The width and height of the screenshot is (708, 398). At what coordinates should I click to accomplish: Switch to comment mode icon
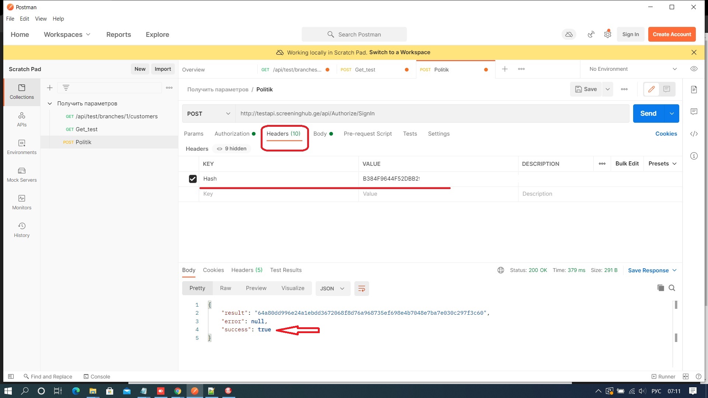coord(667,89)
